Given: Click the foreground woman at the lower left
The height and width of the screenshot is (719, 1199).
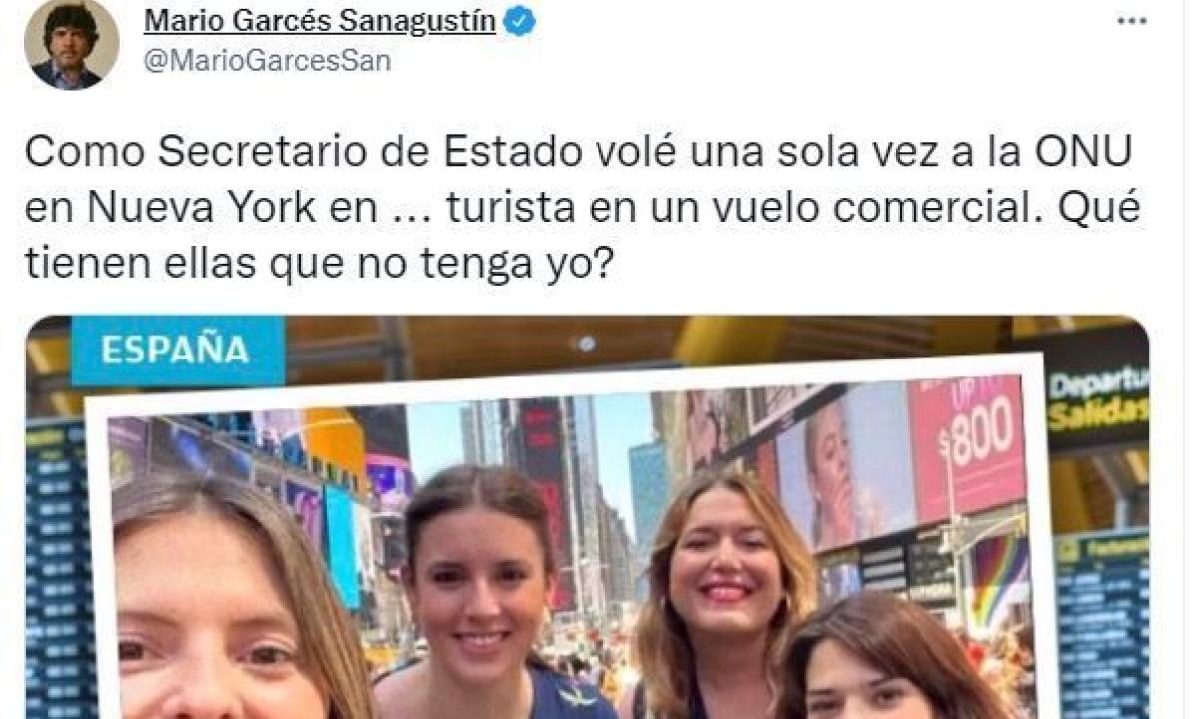Looking at the screenshot, I should click(230, 601).
